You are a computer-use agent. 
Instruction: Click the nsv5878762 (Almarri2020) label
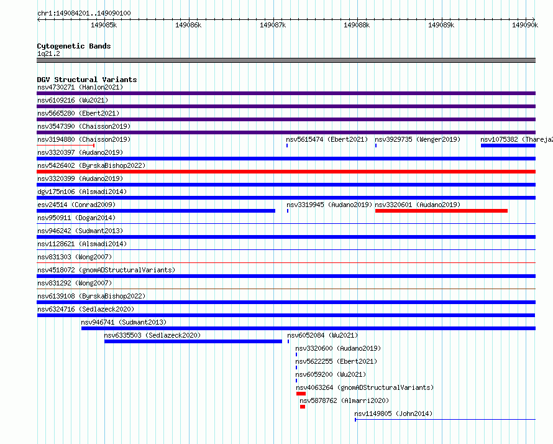(344, 400)
